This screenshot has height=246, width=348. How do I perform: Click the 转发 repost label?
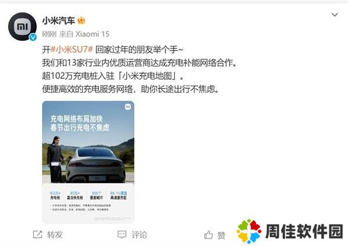55,234
